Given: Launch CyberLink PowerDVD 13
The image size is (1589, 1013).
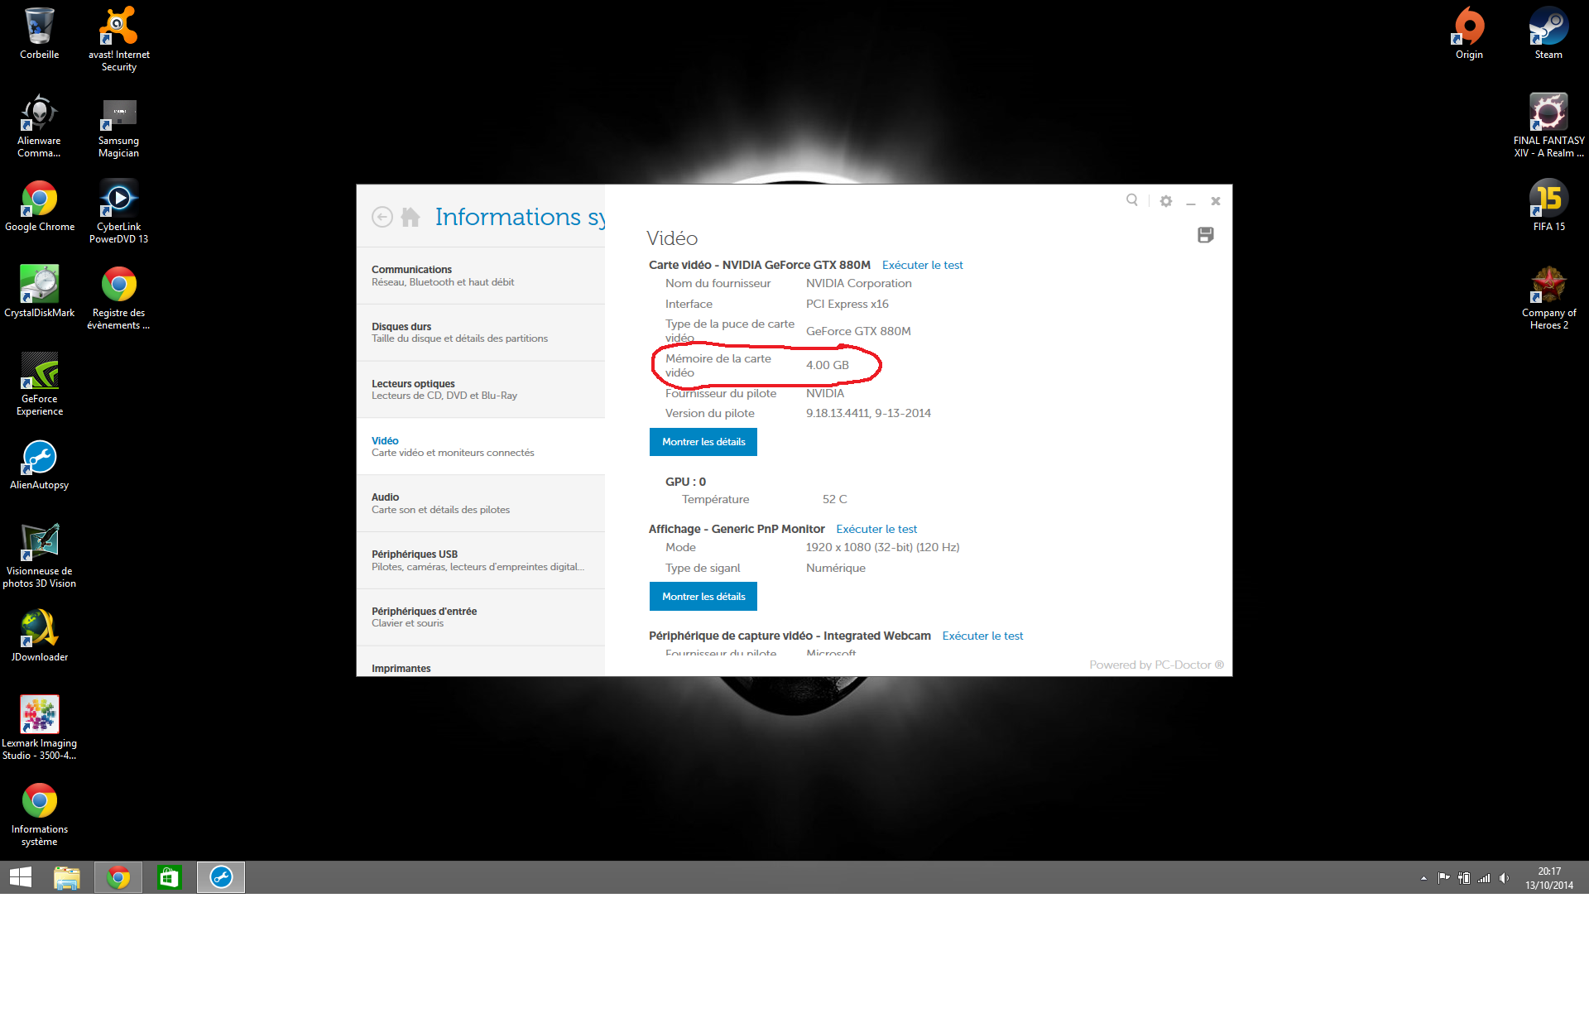Looking at the screenshot, I should point(119,211).
